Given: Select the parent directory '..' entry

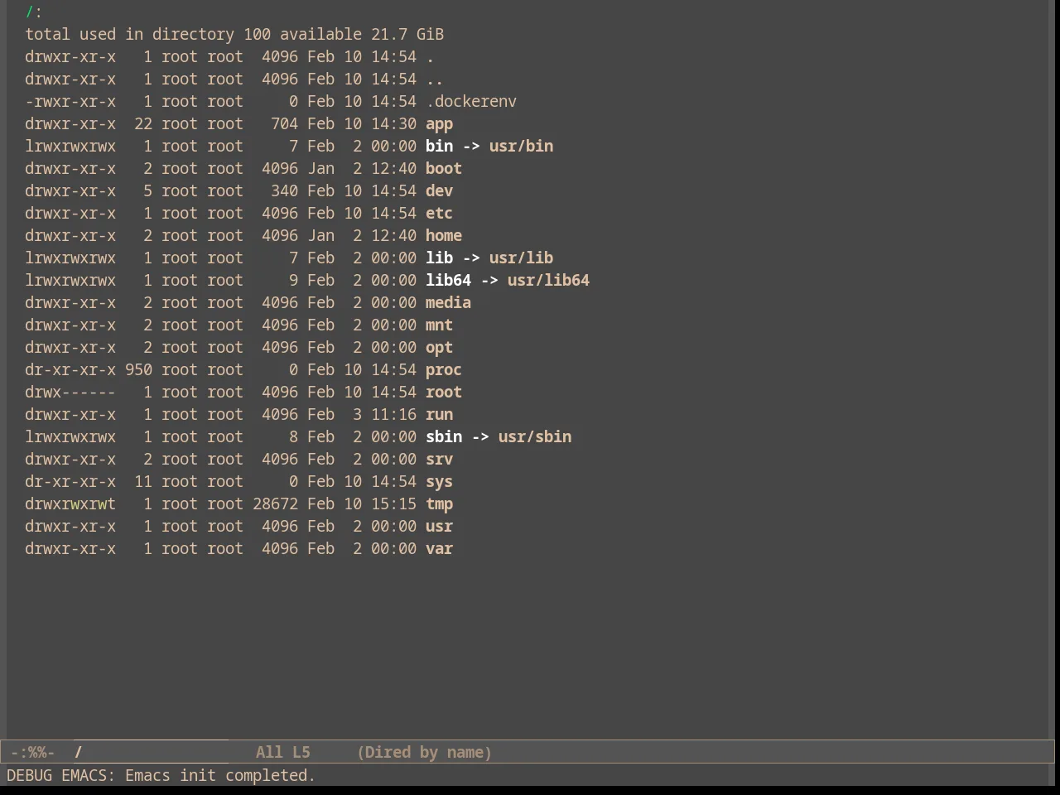Looking at the screenshot, I should coord(435,79).
